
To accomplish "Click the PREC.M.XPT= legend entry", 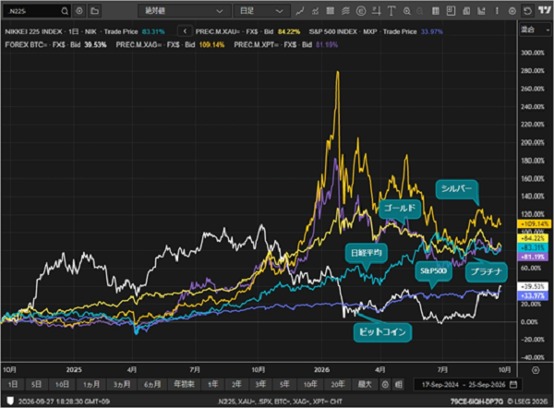I will pyautogui.click(x=285, y=45).
